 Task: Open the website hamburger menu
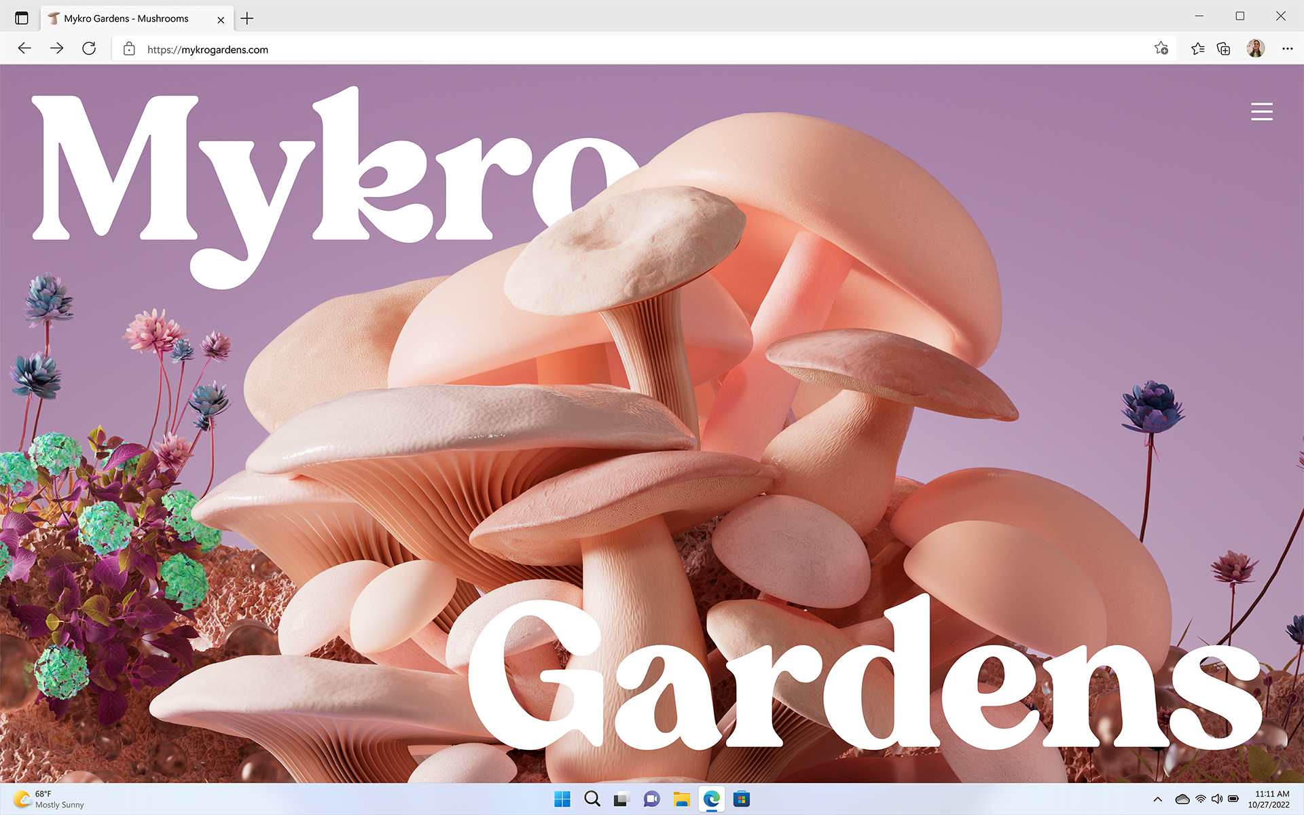[x=1261, y=111]
